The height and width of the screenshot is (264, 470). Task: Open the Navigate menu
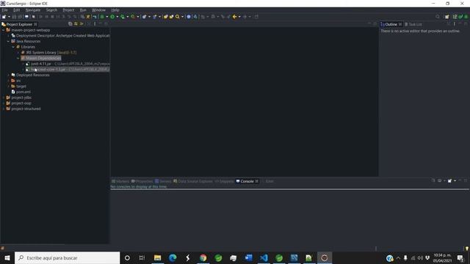(x=32, y=10)
